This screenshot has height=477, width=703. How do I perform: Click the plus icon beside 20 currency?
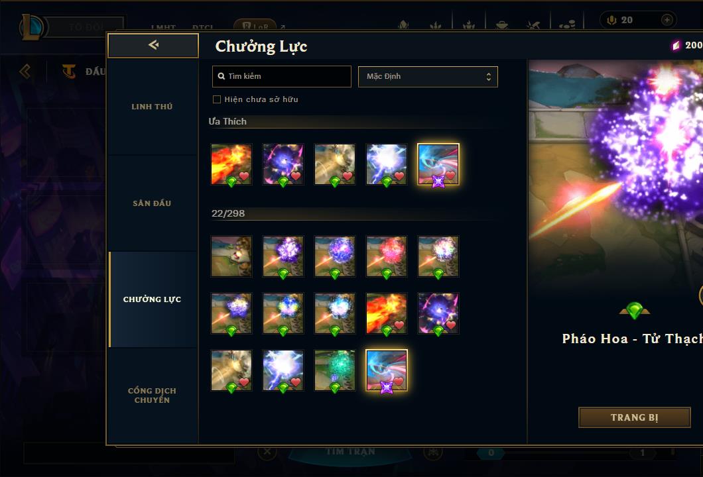coord(667,20)
